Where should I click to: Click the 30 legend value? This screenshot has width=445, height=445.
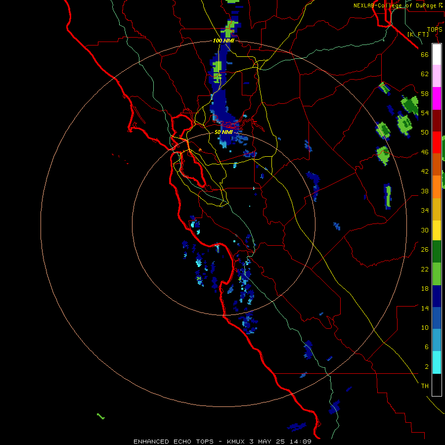425,230
